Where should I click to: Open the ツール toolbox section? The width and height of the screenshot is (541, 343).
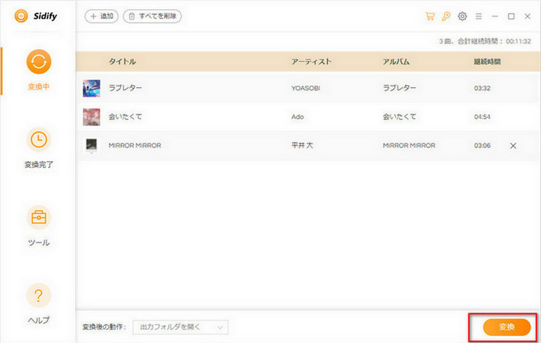(39, 226)
